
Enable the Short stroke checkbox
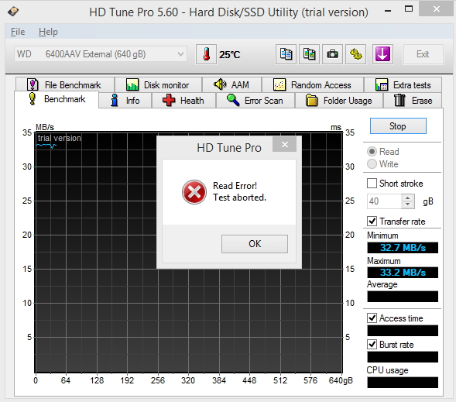(372, 184)
